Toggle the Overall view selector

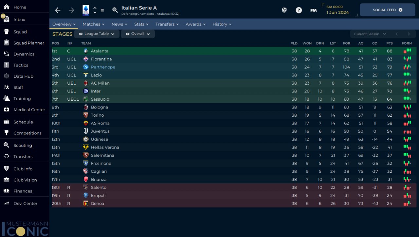tap(138, 34)
